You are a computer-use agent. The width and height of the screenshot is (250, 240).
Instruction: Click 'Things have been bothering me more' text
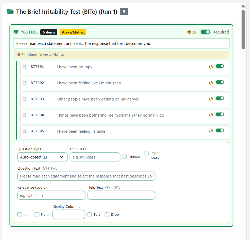[x=110, y=115]
